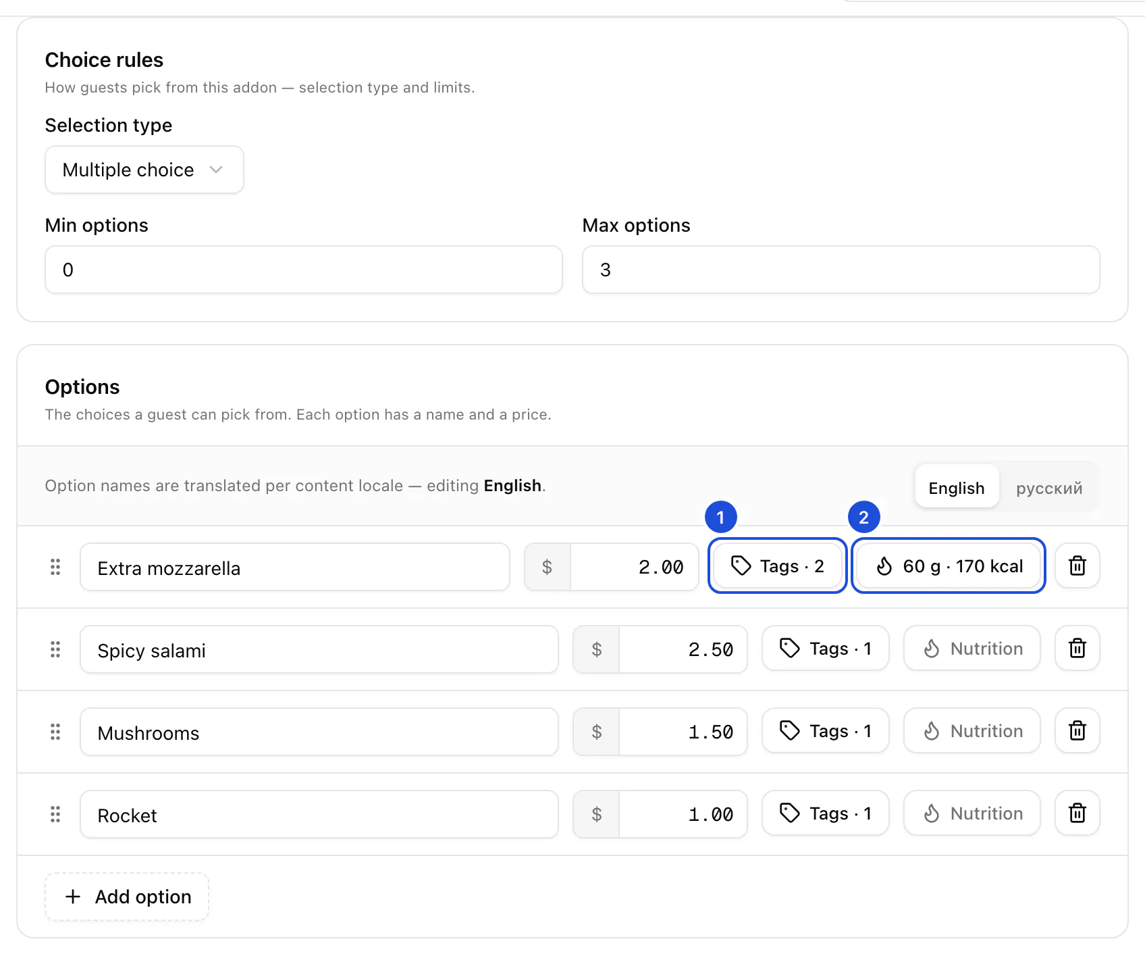This screenshot has width=1145, height=954.
Task: Click the Options section heading
Action: point(82,387)
